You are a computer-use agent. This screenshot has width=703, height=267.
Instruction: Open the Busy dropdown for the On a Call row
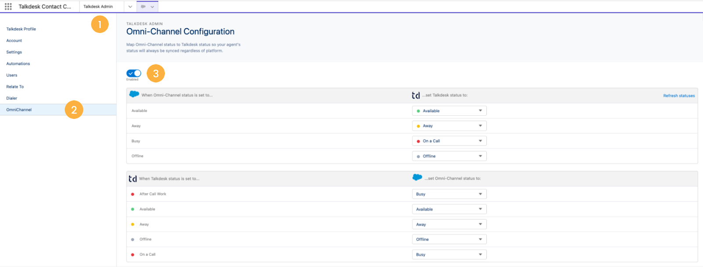point(449,255)
